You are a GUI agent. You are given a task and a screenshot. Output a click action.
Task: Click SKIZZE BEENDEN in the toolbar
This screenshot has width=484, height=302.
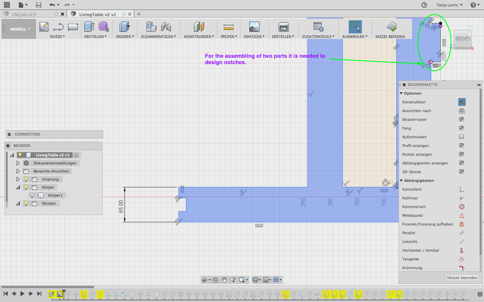(x=390, y=37)
